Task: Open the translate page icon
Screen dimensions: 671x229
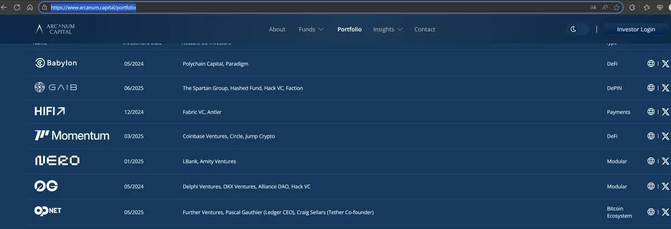Action: 594,8
